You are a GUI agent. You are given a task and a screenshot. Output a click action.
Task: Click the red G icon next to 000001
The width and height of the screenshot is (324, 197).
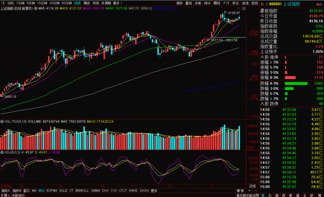coord(262,4)
